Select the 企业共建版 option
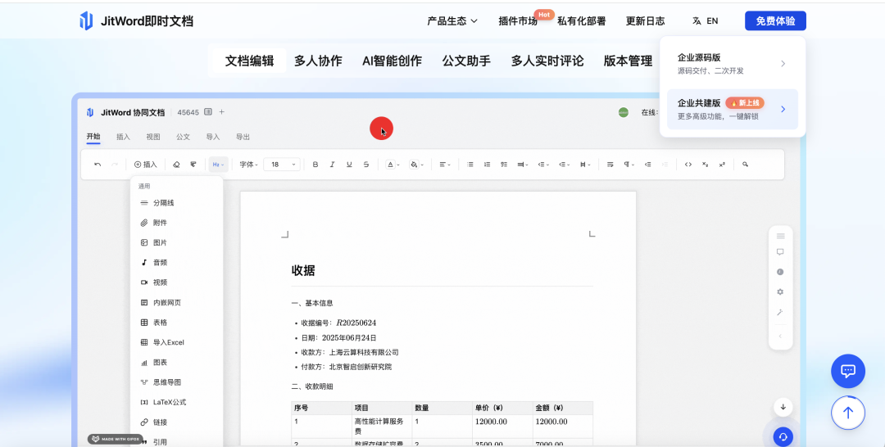This screenshot has height=447, width=885. [x=733, y=110]
